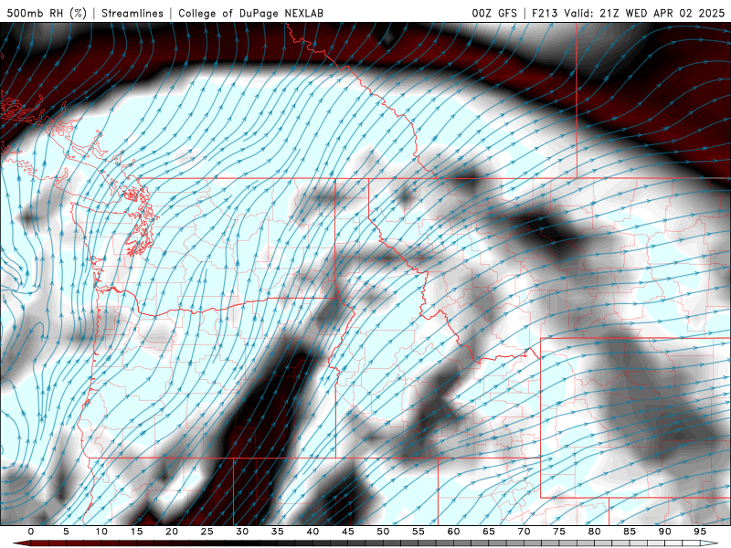731x548 pixels.
Task: Click colorbar tick label "35"
Action: click(x=278, y=532)
